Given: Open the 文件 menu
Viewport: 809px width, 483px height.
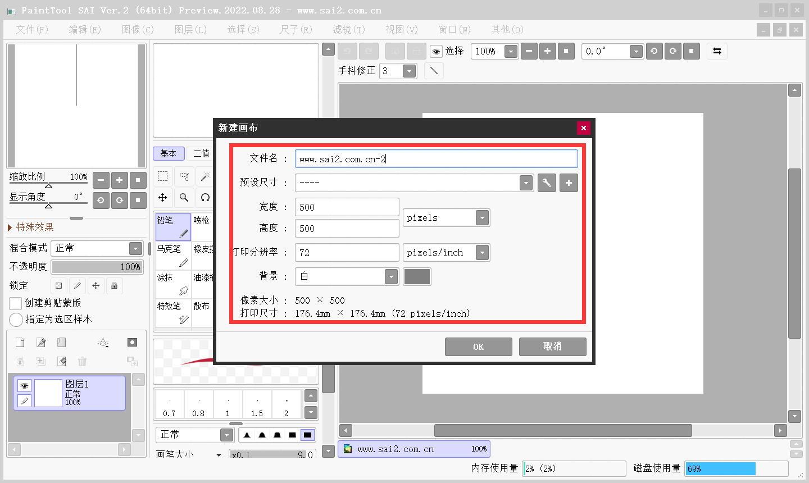Looking at the screenshot, I should 32,29.
